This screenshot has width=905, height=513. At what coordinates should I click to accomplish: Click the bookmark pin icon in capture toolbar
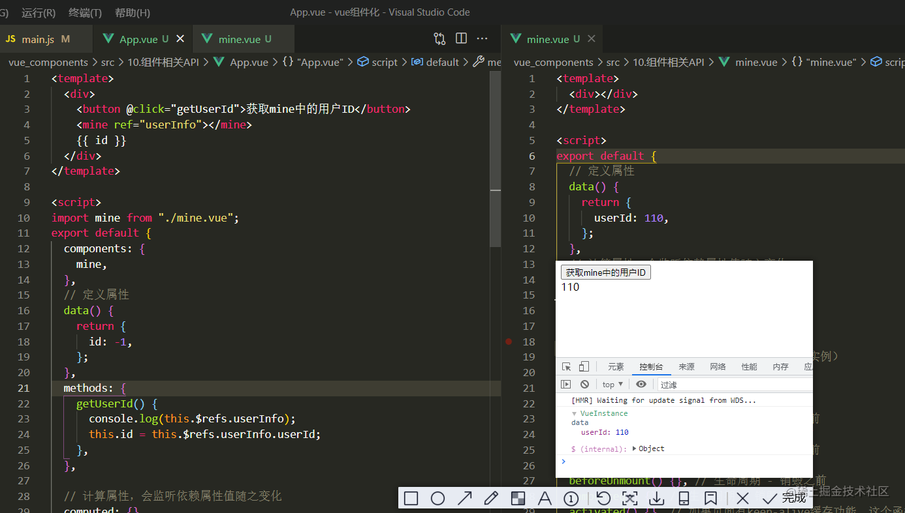click(710, 499)
